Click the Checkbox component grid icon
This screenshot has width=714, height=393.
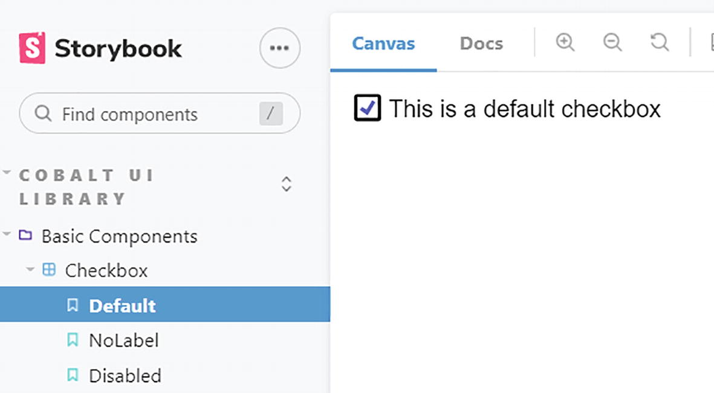(x=49, y=270)
